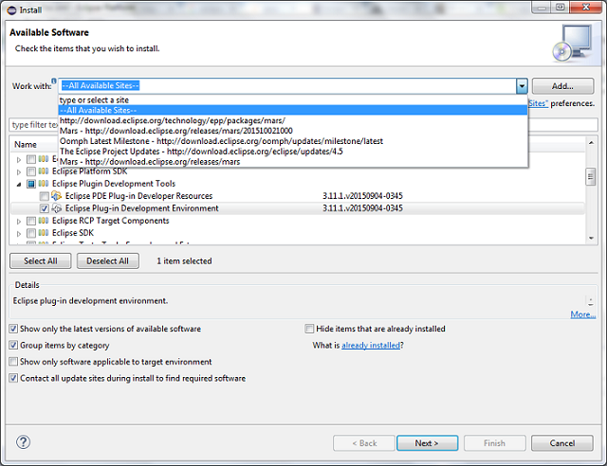Enable Show only software applicable to target environment
Screen dimensions: 607x466
pyautogui.click(x=13, y=362)
